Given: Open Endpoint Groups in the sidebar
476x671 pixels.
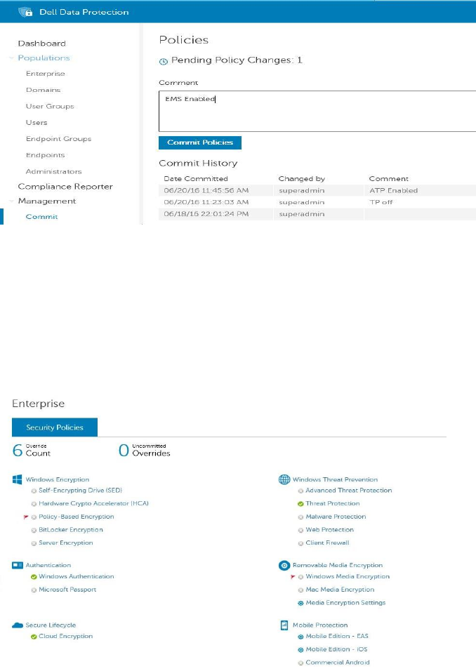Looking at the screenshot, I should (59, 139).
